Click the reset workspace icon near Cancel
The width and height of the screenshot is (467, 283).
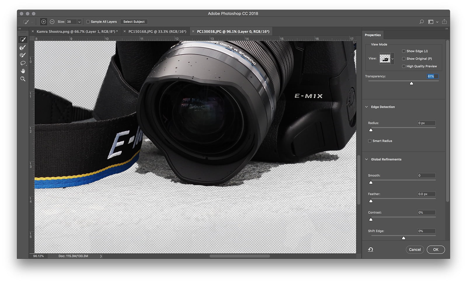pyautogui.click(x=370, y=249)
